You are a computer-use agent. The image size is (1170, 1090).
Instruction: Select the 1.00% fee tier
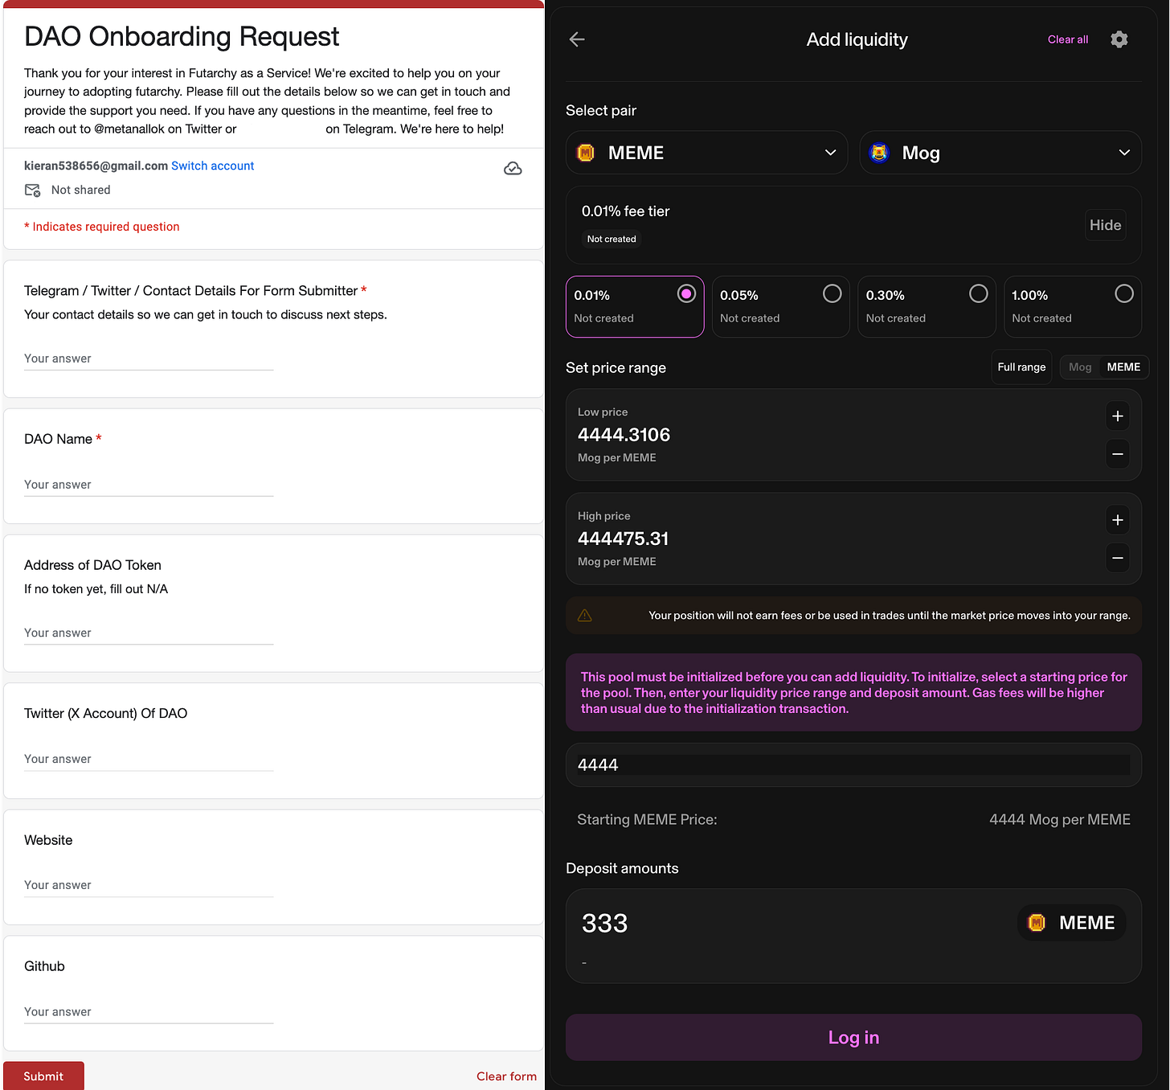click(x=1073, y=306)
